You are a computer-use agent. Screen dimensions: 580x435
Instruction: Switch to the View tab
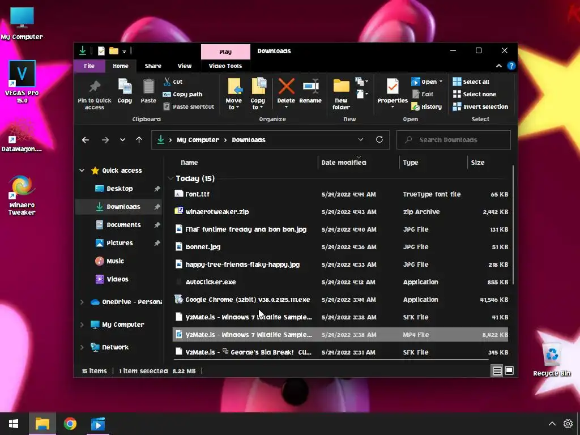185,66
